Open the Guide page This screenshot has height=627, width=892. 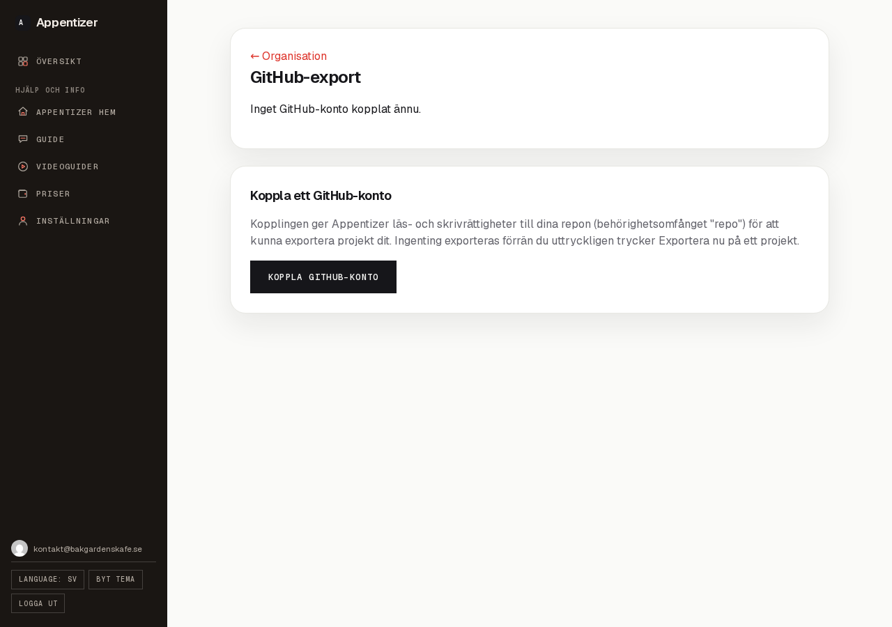click(x=84, y=139)
